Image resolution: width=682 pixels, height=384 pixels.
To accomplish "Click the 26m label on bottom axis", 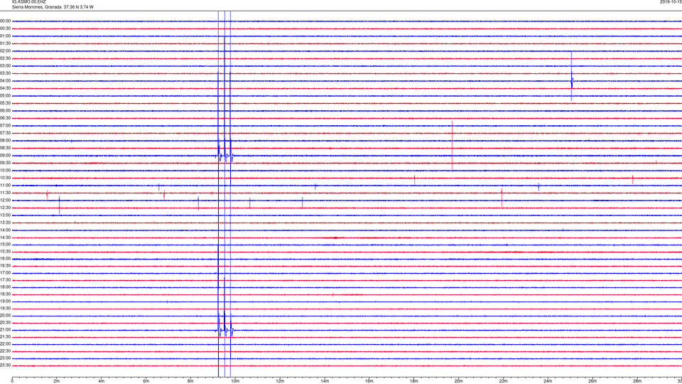I will coord(592,381).
